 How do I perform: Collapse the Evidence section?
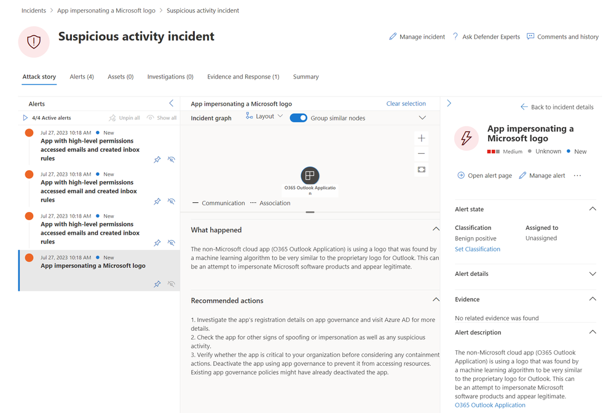coord(592,299)
